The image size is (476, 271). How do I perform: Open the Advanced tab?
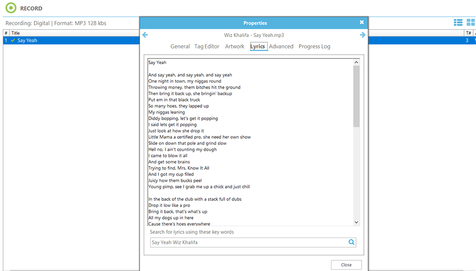pyautogui.click(x=281, y=46)
